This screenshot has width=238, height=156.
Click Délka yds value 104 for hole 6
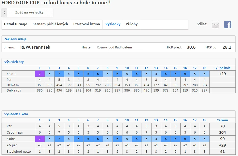pos(88,90)
